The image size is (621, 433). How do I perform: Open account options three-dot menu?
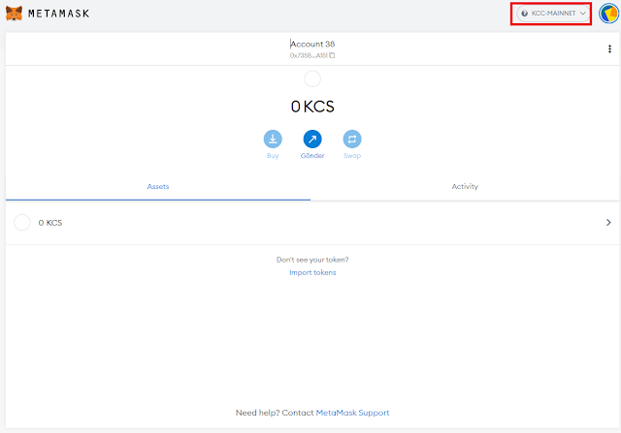point(608,49)
